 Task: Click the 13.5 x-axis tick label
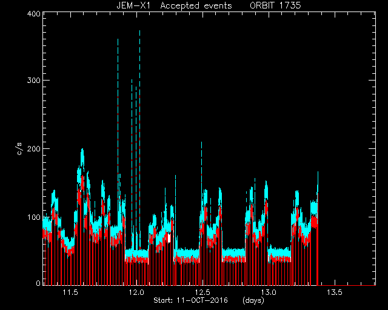[x=335, y=292]
